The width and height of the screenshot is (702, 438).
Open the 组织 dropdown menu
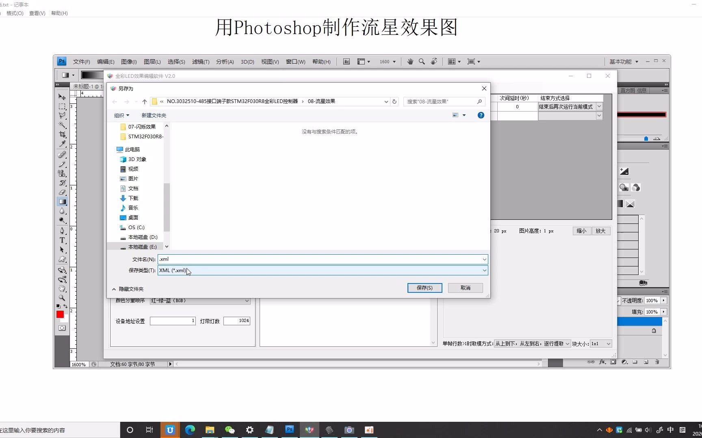tap(121, 115)
